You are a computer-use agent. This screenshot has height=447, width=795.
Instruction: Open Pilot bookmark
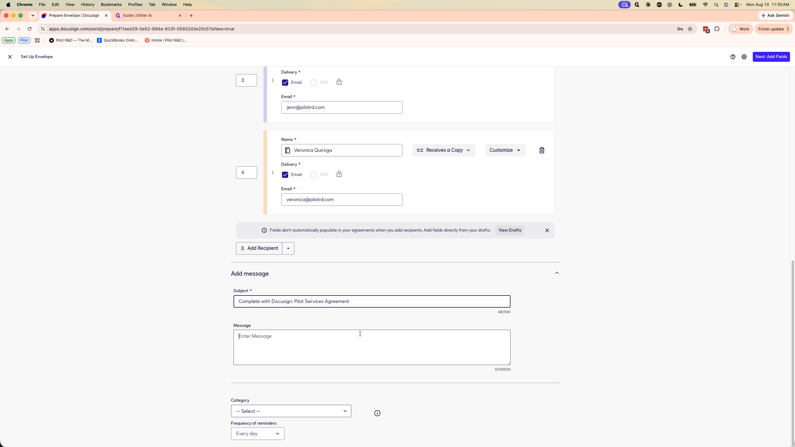tap(24, 40)
